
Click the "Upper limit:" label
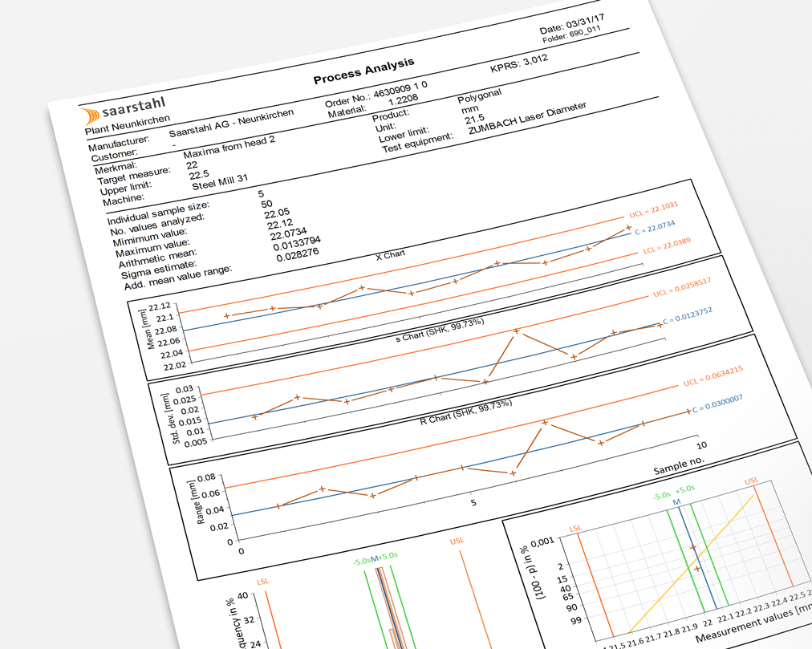point(126,189)
